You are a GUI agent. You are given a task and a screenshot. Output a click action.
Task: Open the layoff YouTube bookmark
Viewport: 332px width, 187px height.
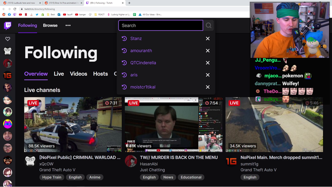[67, 15]
